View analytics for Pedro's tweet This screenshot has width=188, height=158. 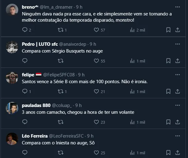click(132, 61)
